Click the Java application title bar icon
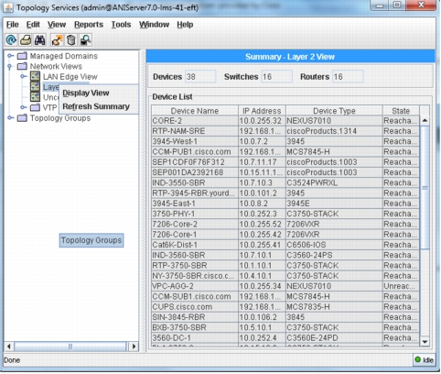 8,7
